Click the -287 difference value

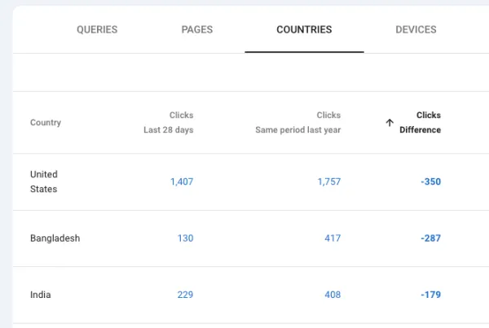click(x=430, y=238)
